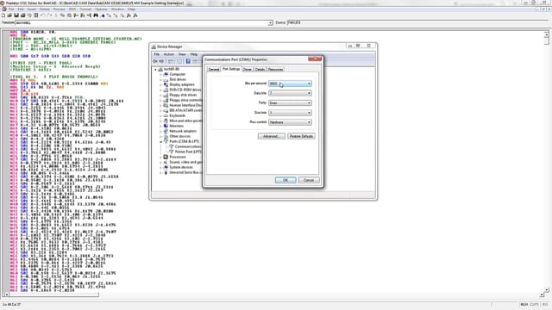Collapse the root computer node in Device Manager
552x310 pixels.
pyautogui.click(x=155, y=70)
